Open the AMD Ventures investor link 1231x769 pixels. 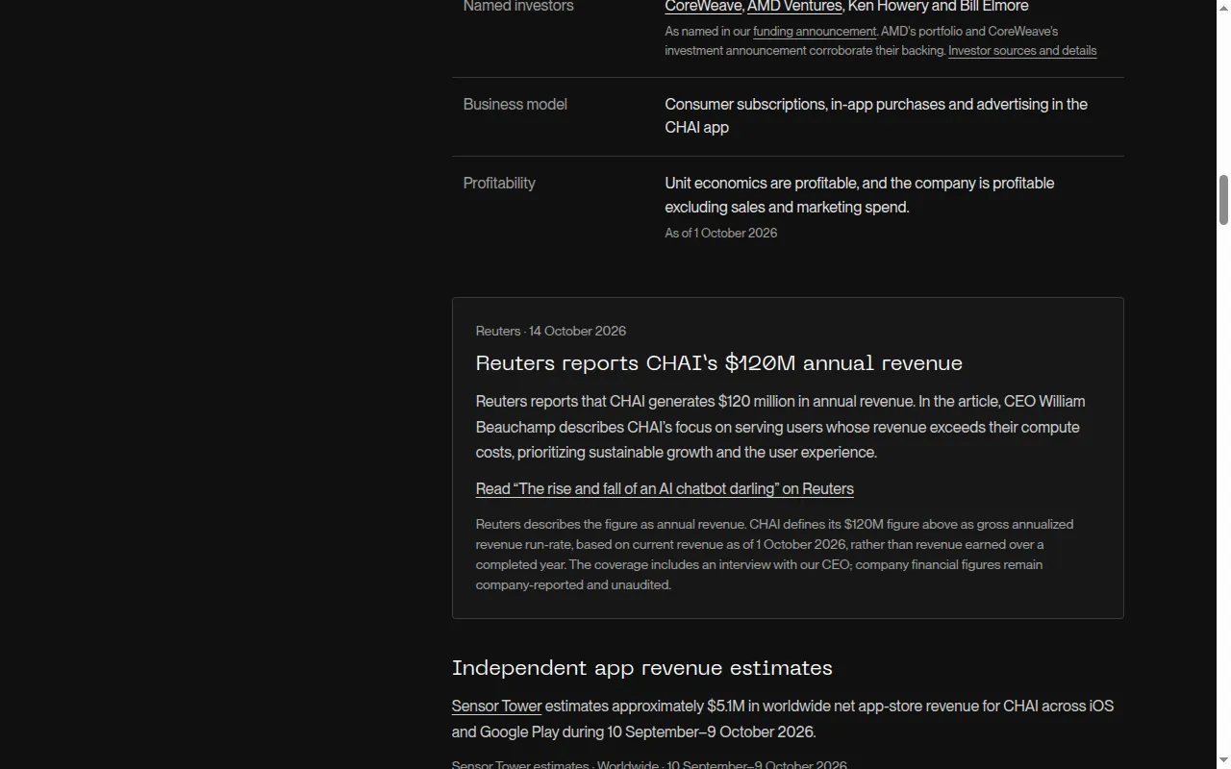794,7
